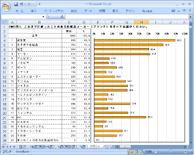194x155 pixels.
Task: Open the Excel Help question mark icon
Action: point(173,11)
